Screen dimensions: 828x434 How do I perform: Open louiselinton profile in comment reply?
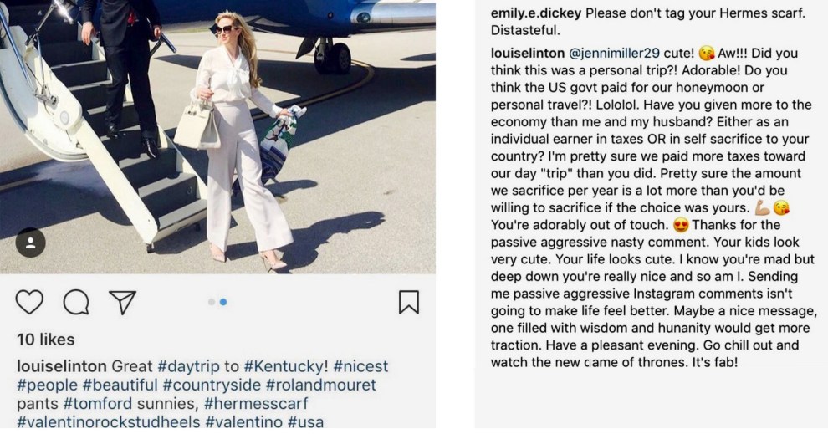tap(528, 53)
